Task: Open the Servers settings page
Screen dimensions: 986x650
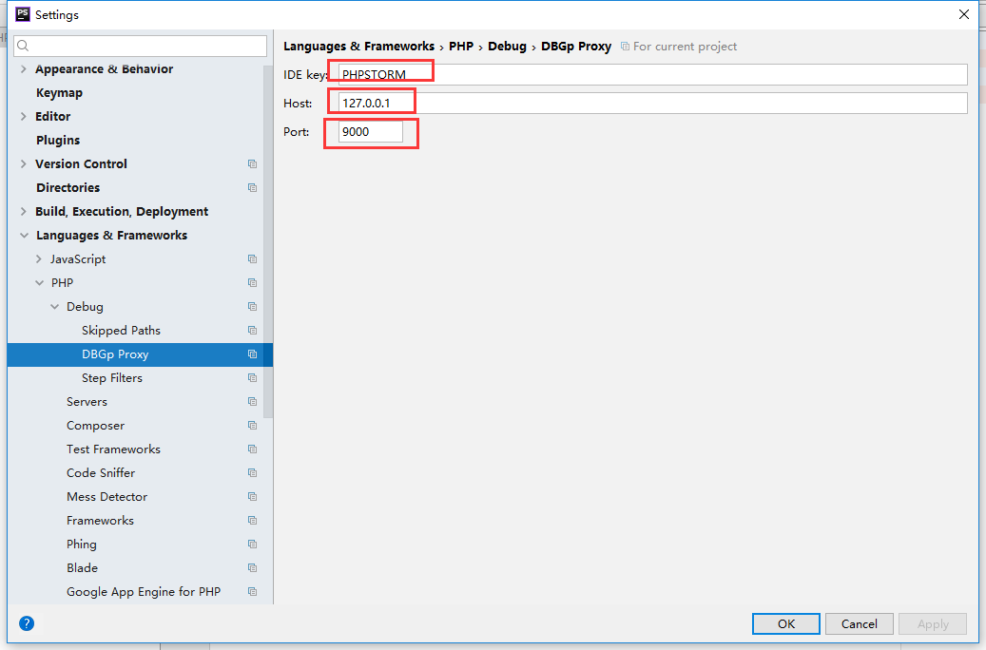Action: coord(87,402)
